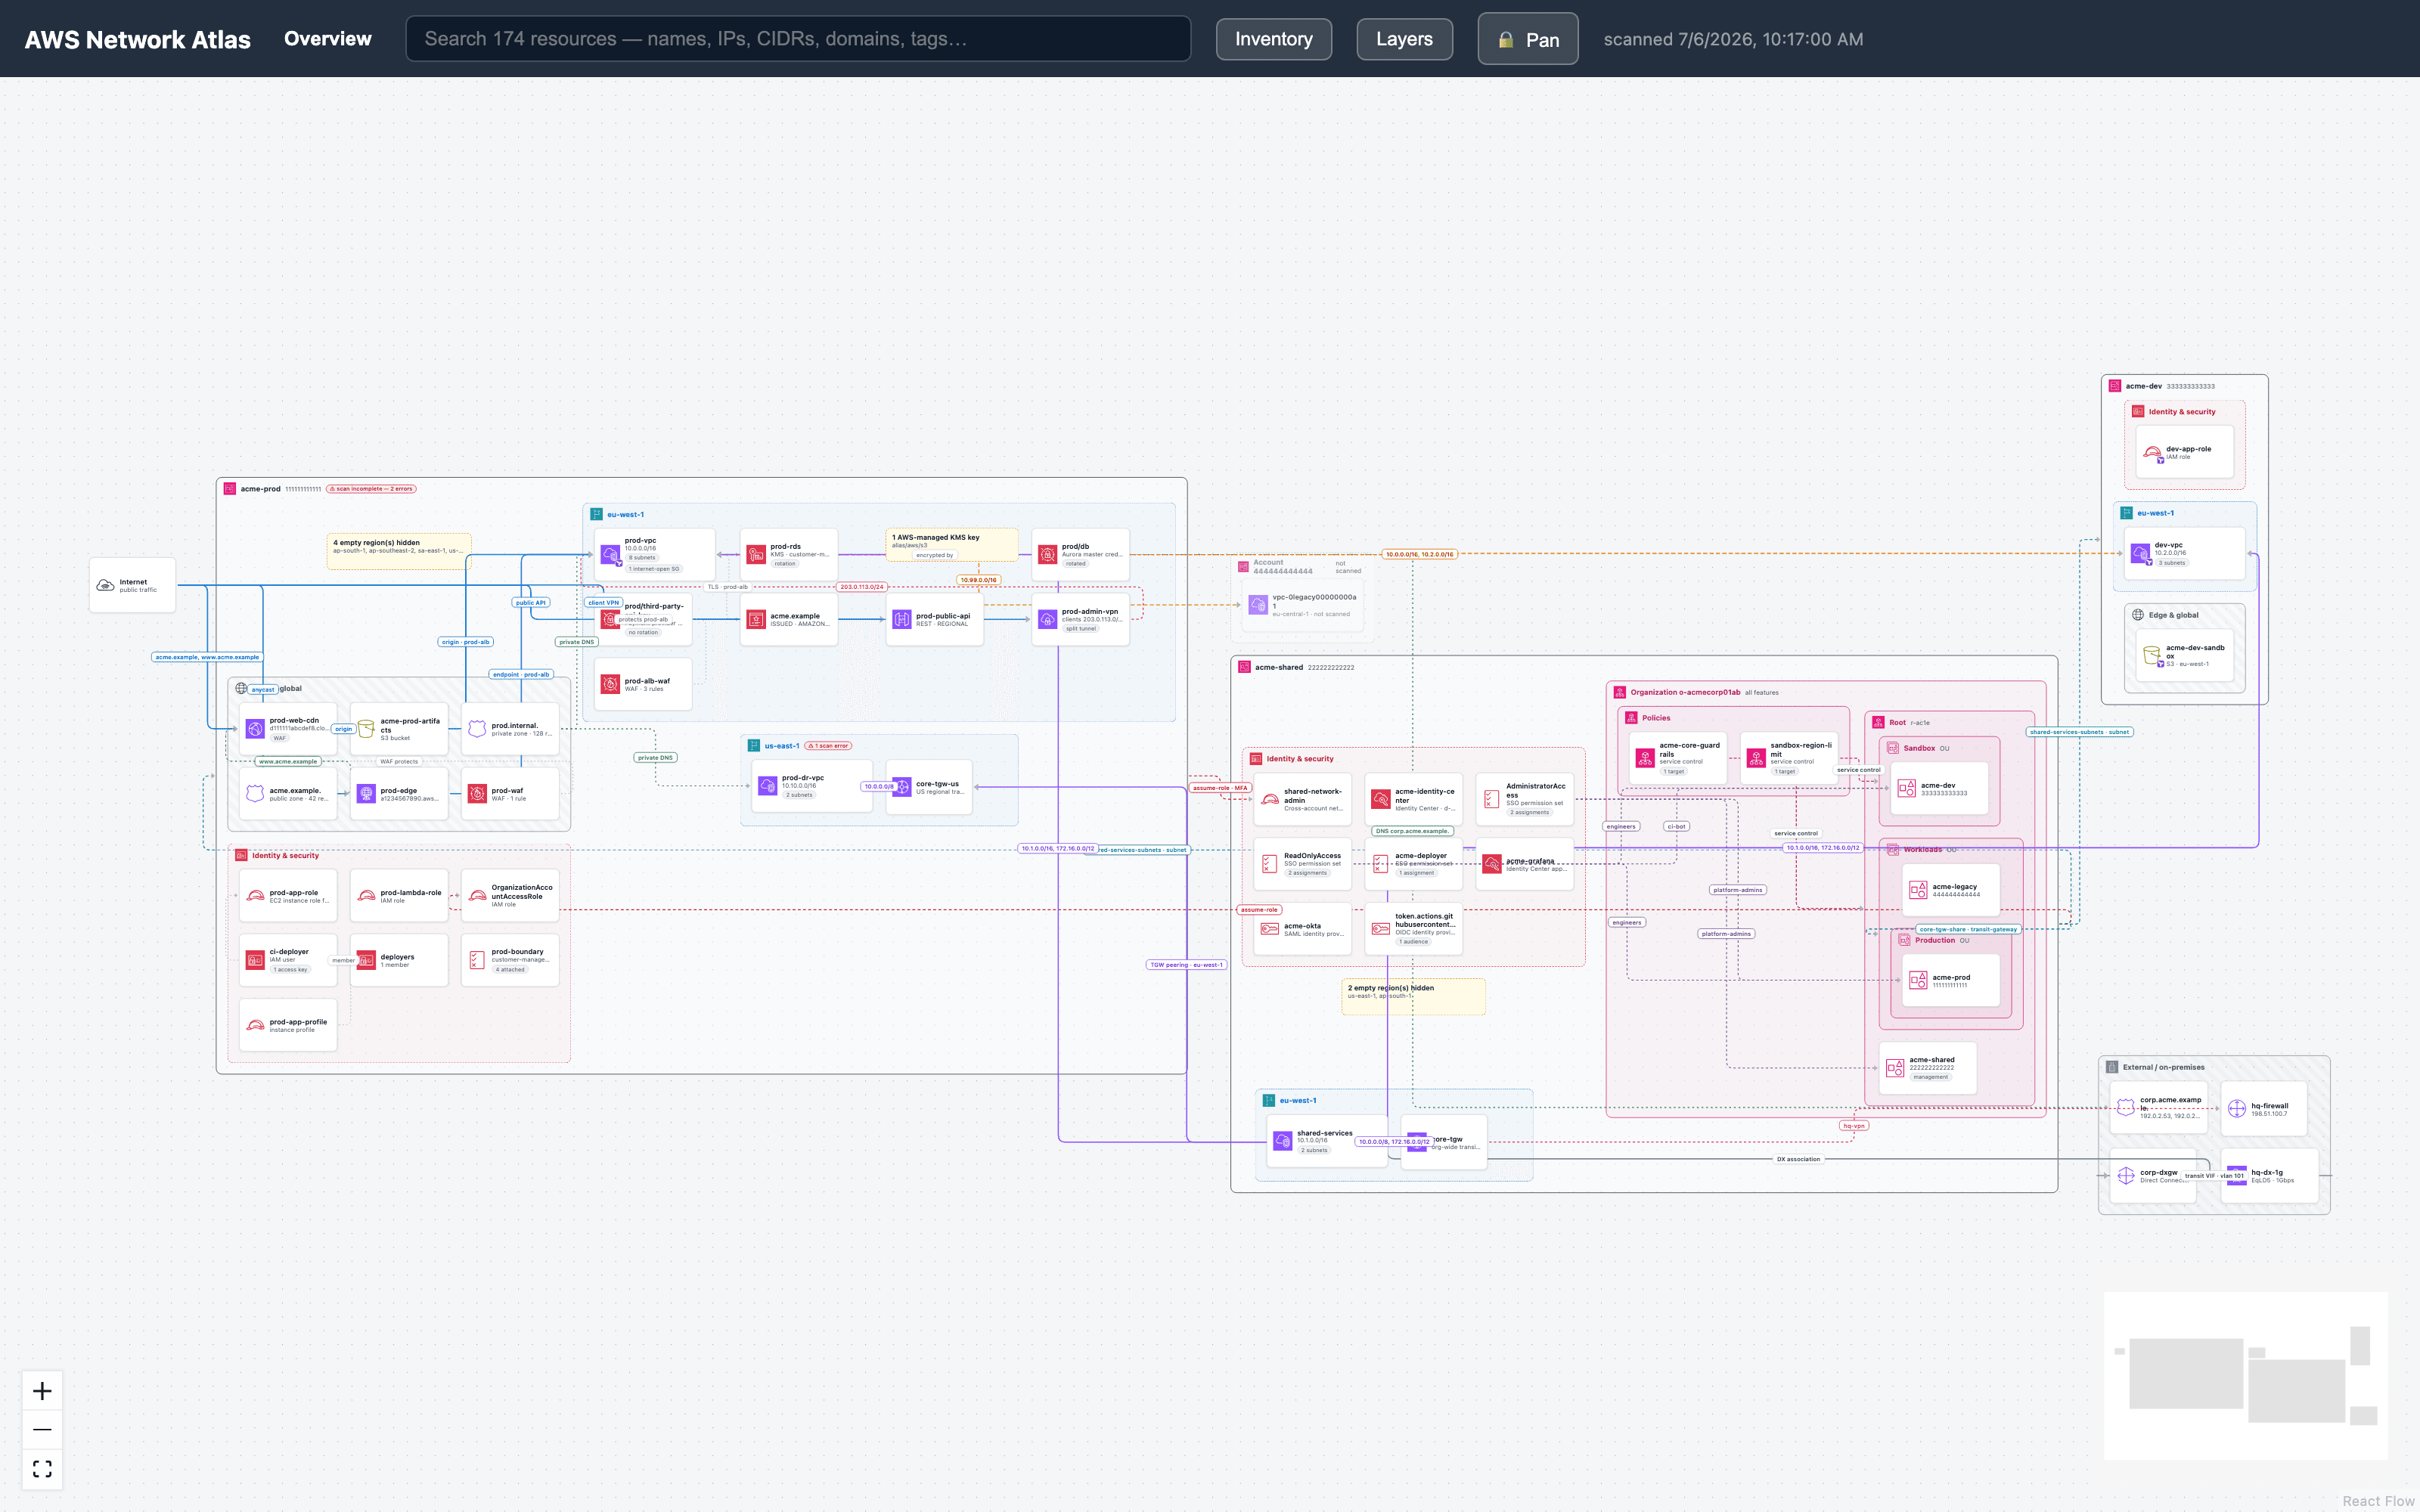Open the prod/db secret node icon

1047,553
